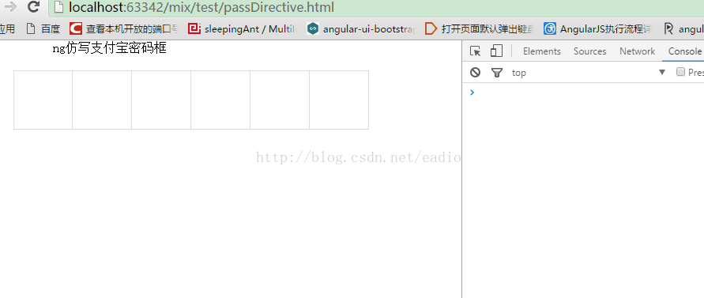Open the sleepingAnt / Multil bookmark
Image resolution: width=704 pixels, height=298 pixels.
click(242, 28)
